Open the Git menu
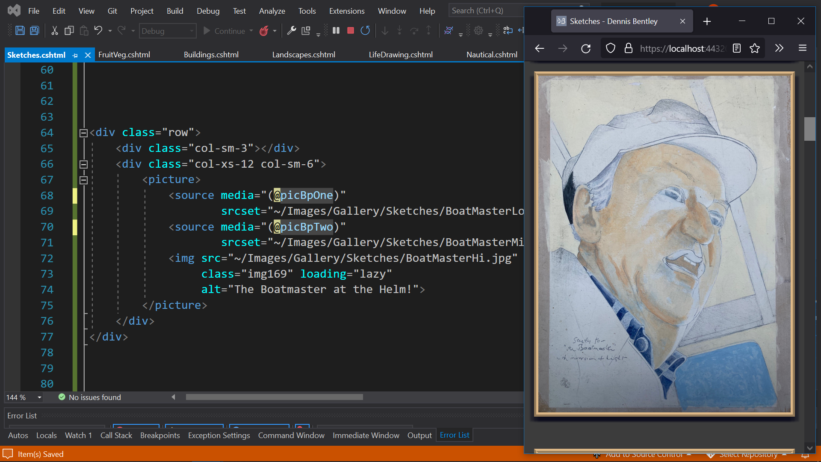Screen dimensions: 821x462 tap(112, 11)
